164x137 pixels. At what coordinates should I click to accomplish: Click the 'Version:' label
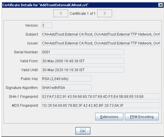pyautogui.click(x=32, y=26)
